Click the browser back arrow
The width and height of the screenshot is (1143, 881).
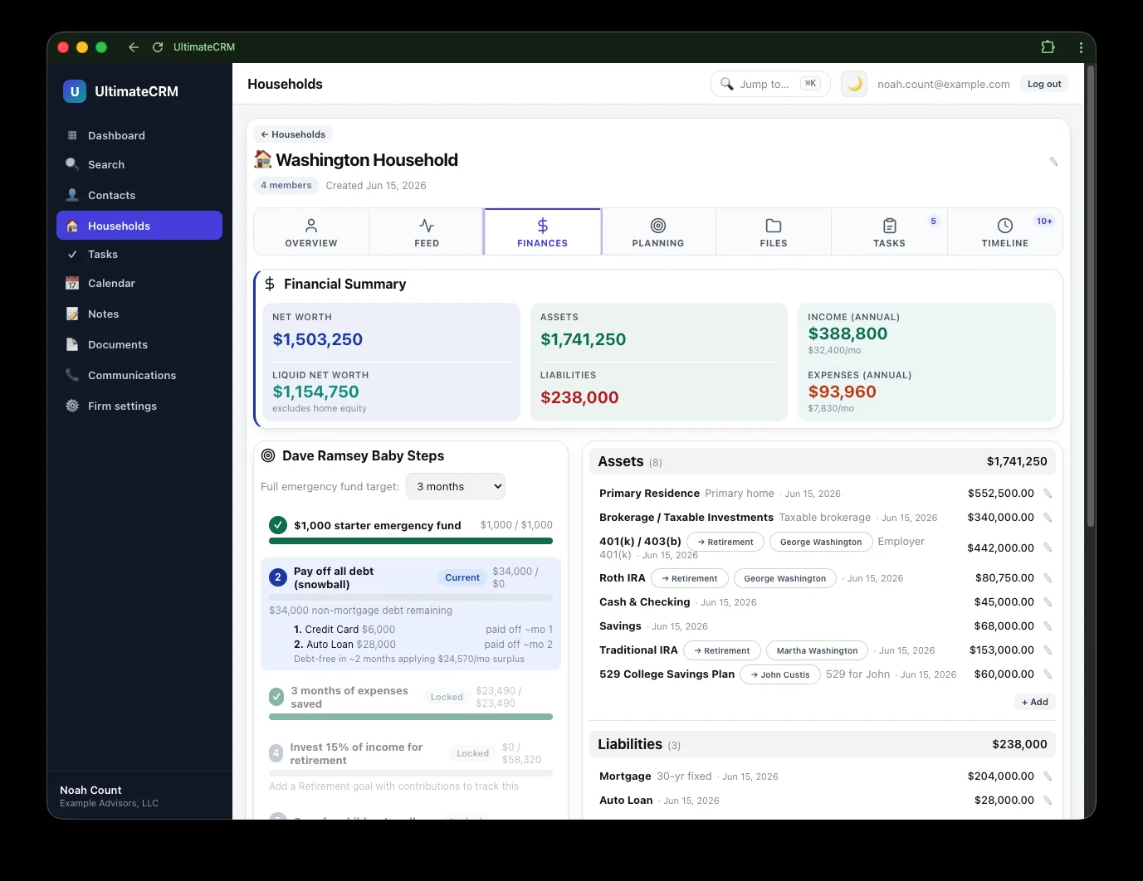[x=133, y=47]
